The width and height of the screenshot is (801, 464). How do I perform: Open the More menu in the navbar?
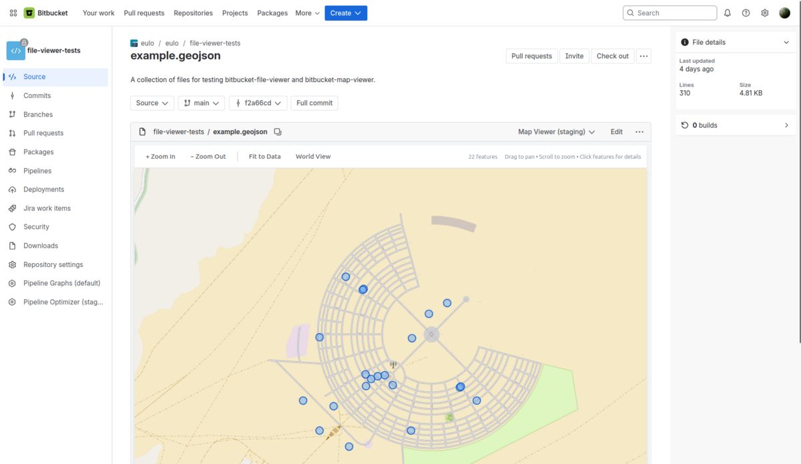click(306, 13)
